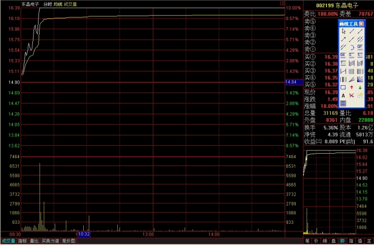Select the arrow pointer in 画线工具 palette
The width and height of the screenshot is (374, 245).
click(343, 31)
